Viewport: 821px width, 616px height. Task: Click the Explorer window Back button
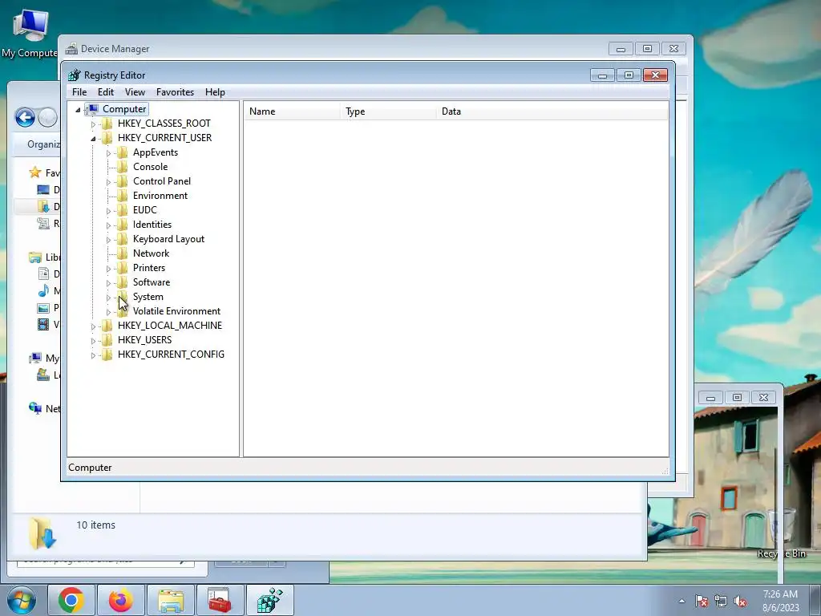pyautogui.click(x=25, y=117)
